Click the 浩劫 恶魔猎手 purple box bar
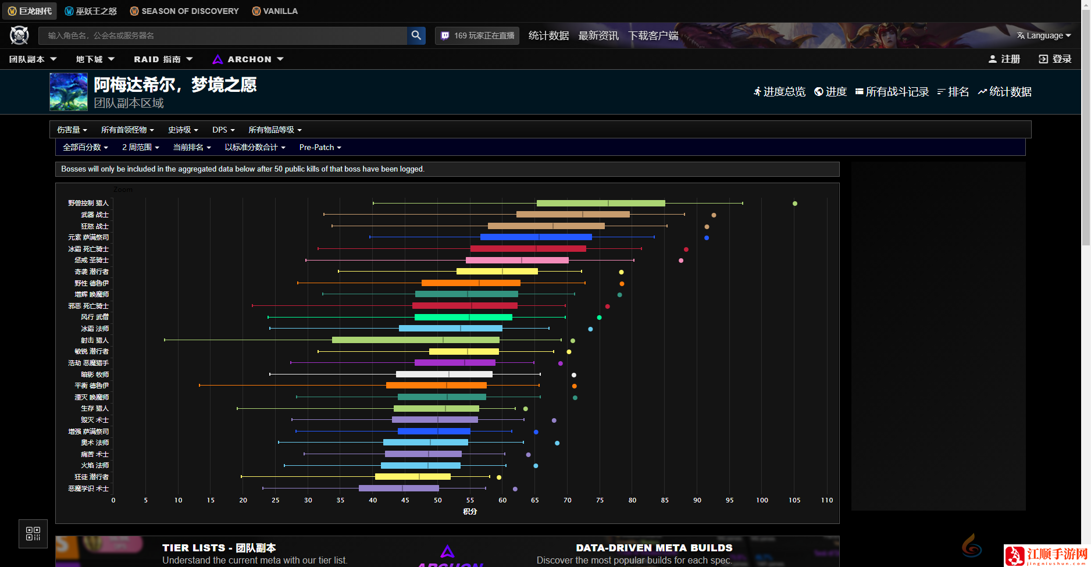 455,363
